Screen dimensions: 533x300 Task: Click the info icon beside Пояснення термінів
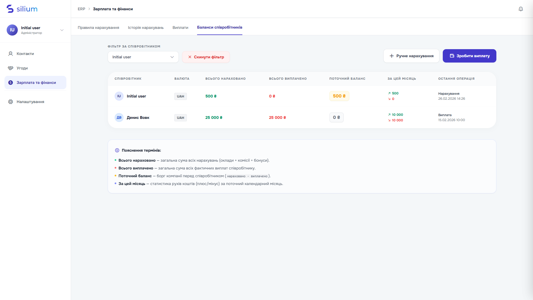click(x=117, y=150)
